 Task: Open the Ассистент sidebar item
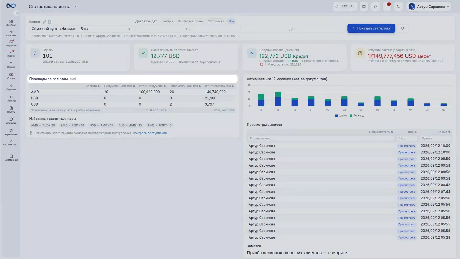pos(11,33)
